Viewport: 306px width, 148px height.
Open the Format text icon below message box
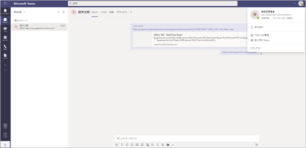coord(117,145)
